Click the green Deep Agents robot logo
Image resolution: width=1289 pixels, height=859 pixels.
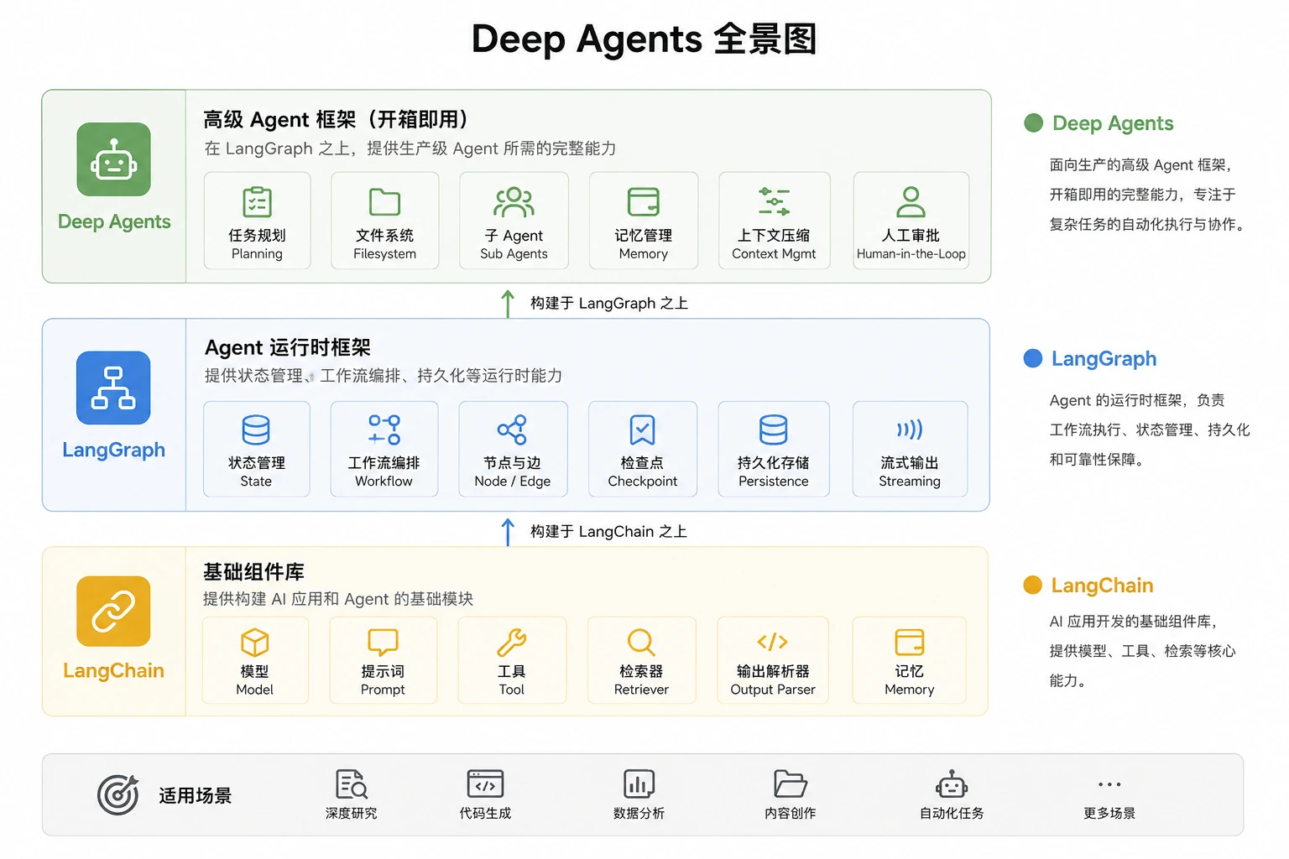pos(113,159)
